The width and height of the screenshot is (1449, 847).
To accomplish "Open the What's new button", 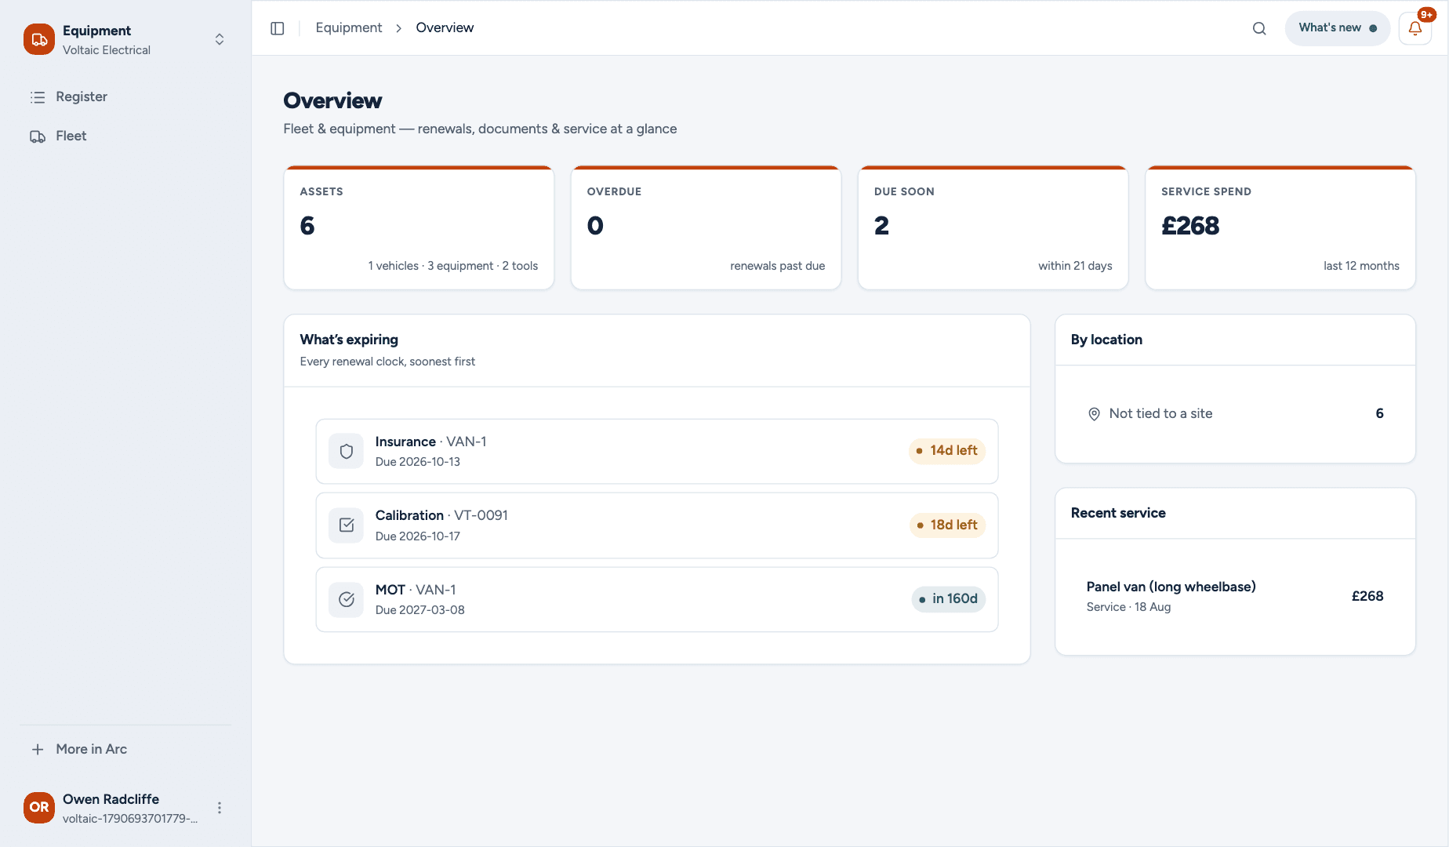I will pyautogui.click(x=1338, y=28).
